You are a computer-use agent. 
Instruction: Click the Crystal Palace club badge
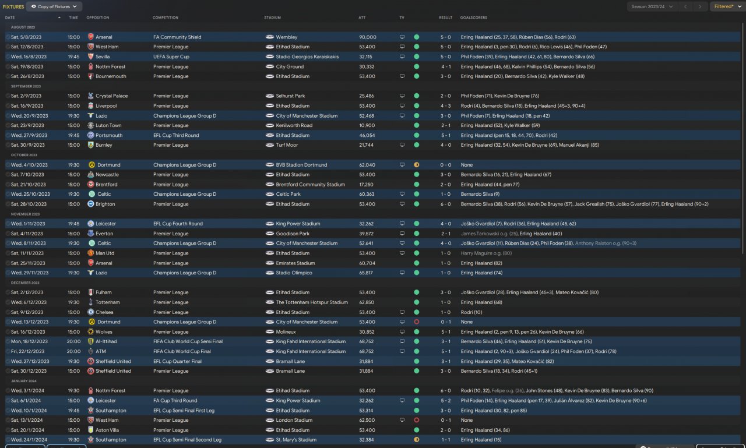coord(90,96)
